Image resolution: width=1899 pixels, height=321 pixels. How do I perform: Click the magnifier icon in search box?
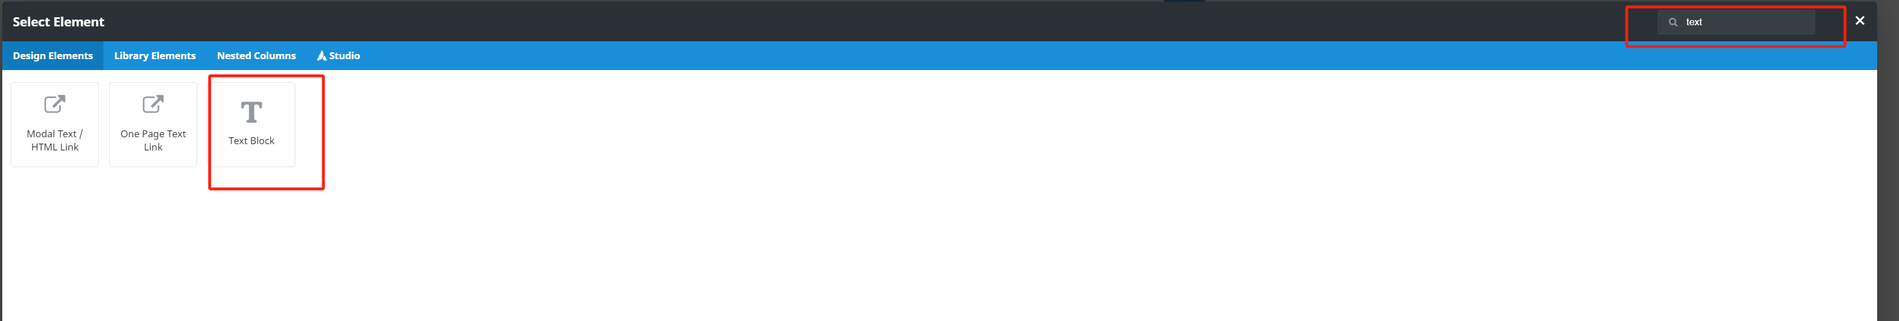point(1673,22)
